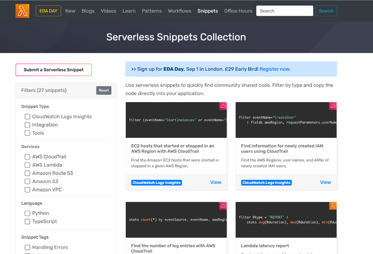
Task: Click Submit a Serverless Snippet button
Action: [53, 70]
